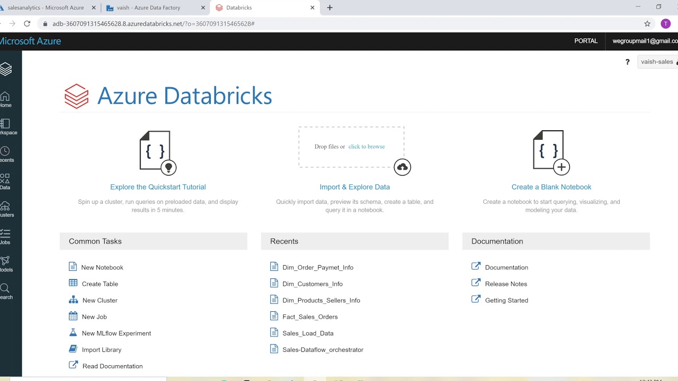
Task: Click the Read Documentation external-link icon
Action: [73, 365]
